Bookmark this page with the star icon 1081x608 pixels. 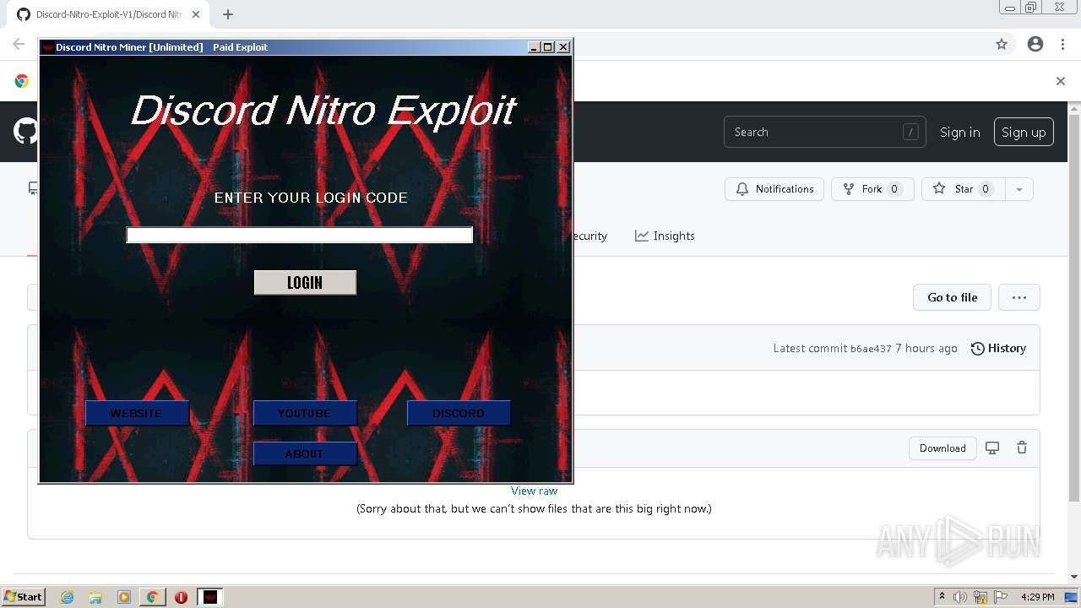(1002, 44)
